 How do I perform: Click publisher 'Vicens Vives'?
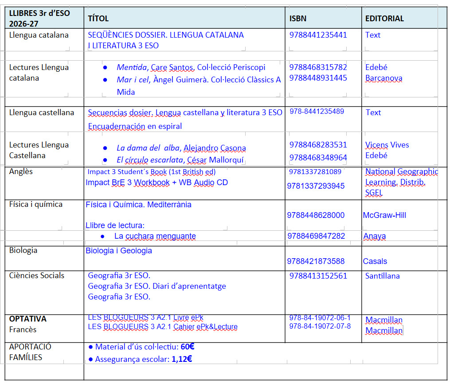pyautogui.click(x=387, y=145)
